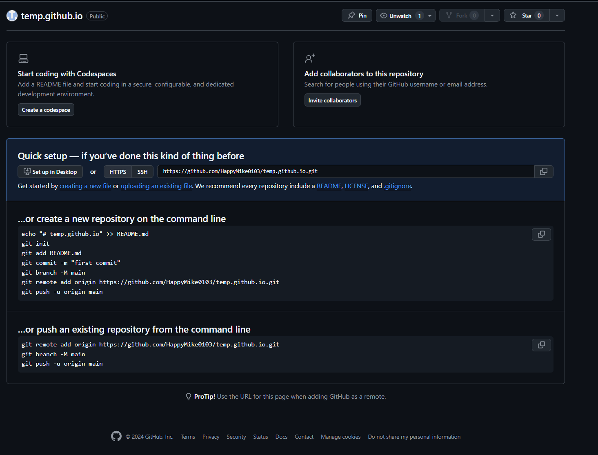Click the Public visibility badge
This screenshot has width=598, height=455.
97,16
